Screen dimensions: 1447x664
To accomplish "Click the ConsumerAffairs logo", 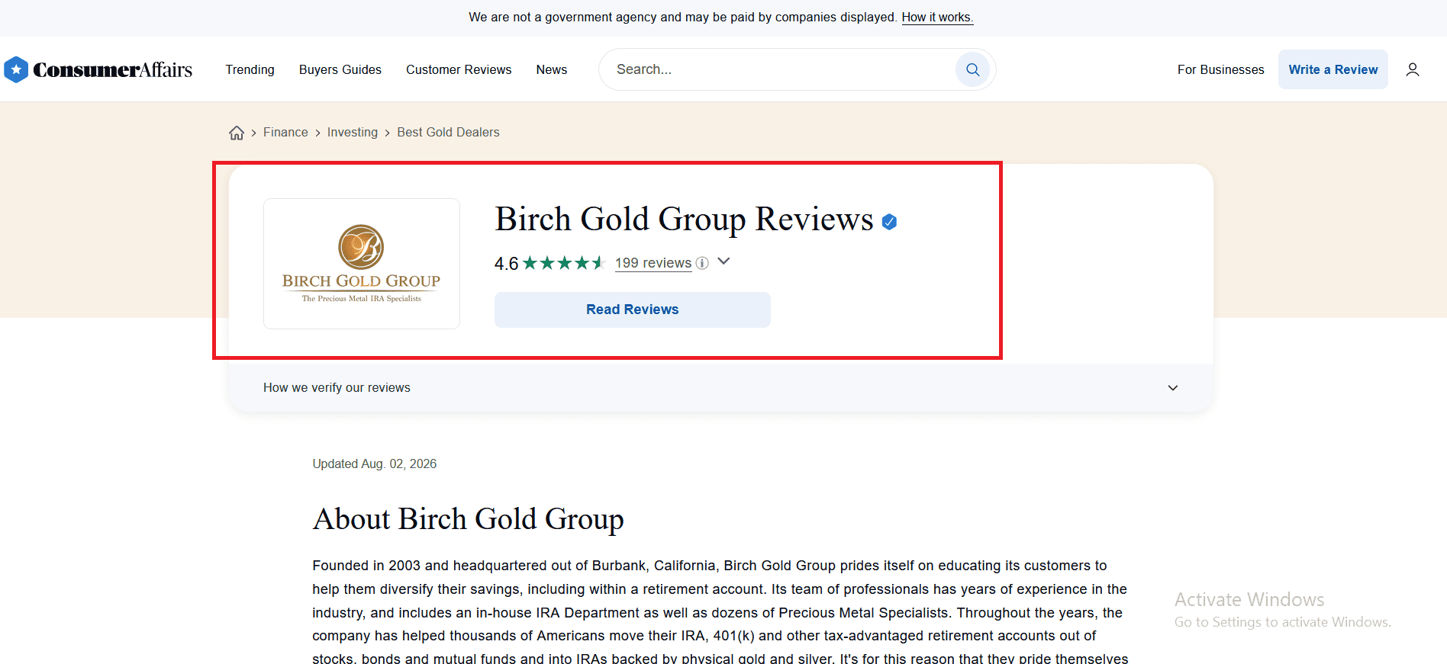I will (x=98, y=69).
